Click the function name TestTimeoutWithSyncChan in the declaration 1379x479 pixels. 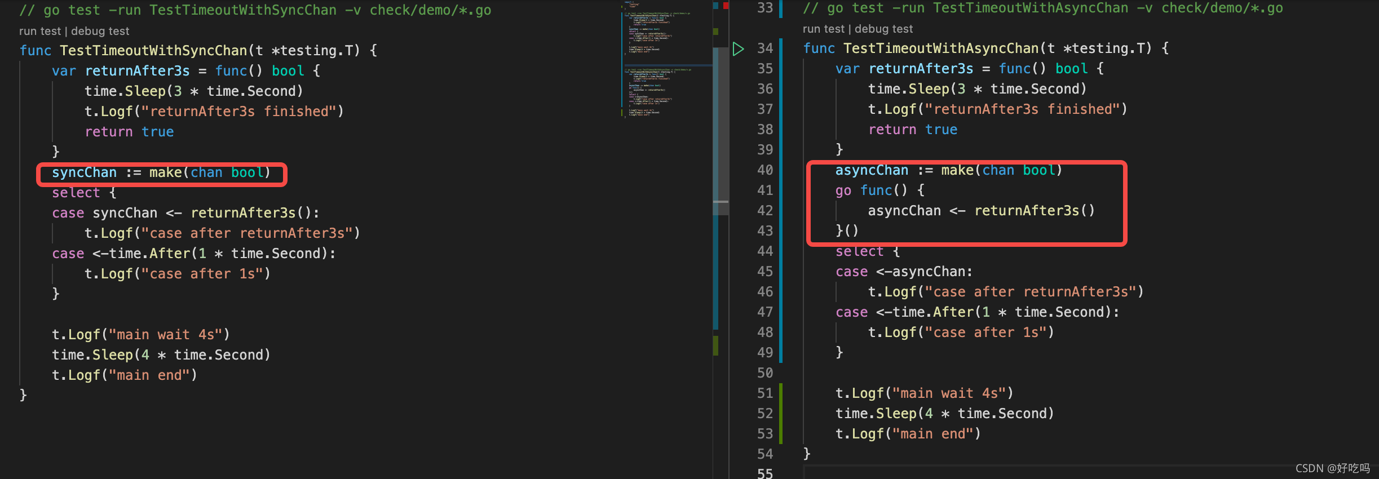click(x=153, y=51)
